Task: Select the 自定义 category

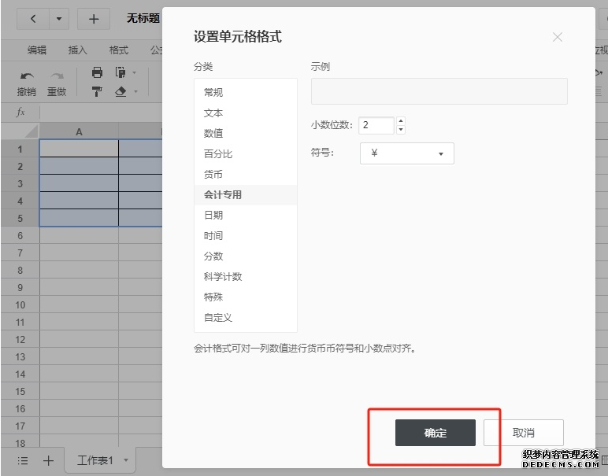Action: pos(246,318)
